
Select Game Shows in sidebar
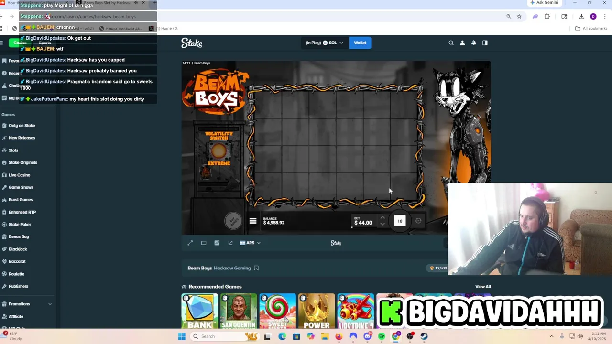coord(21,188)
